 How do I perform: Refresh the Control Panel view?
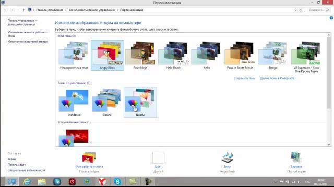(x=301, y=10)
